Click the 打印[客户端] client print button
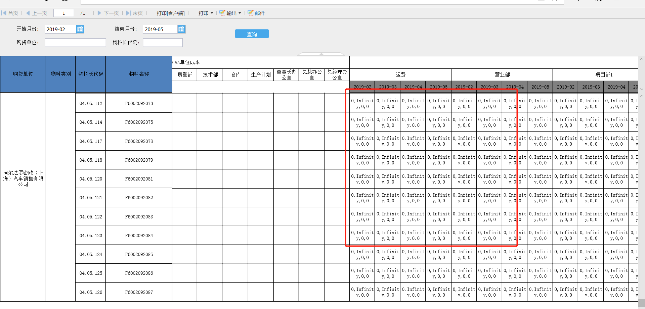Viewport: 645px width, 309px height. click(x=171, y=13)
